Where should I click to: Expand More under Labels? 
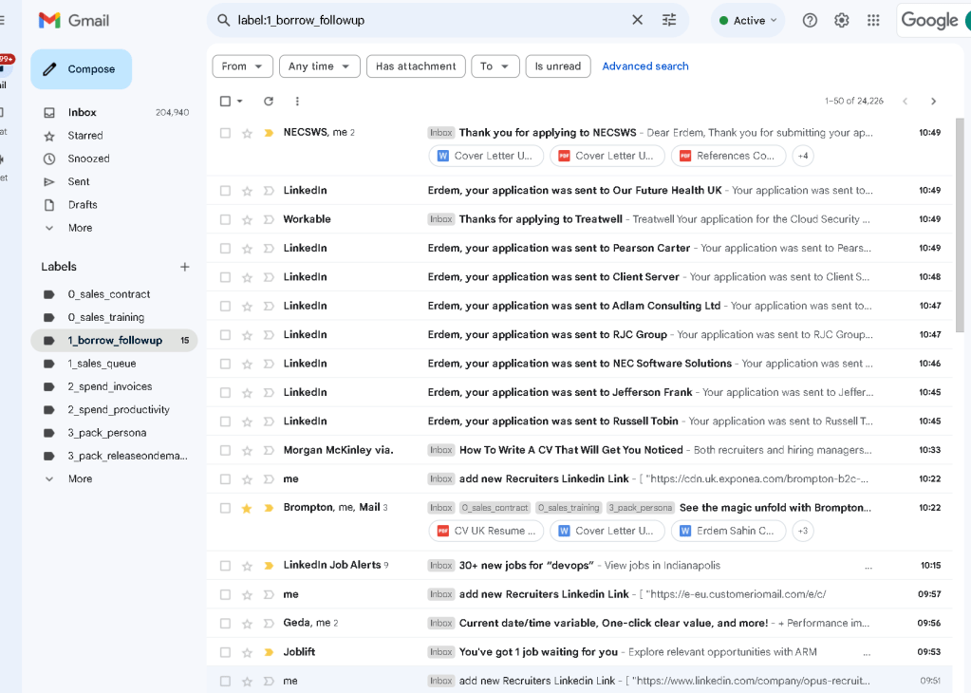pos(80,478)
